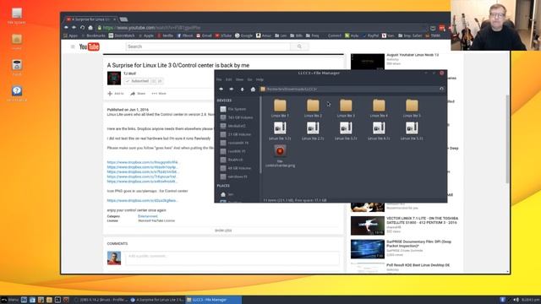Open a new browser tab
Screen dimensions: 541x304
[x=123, y=19]
